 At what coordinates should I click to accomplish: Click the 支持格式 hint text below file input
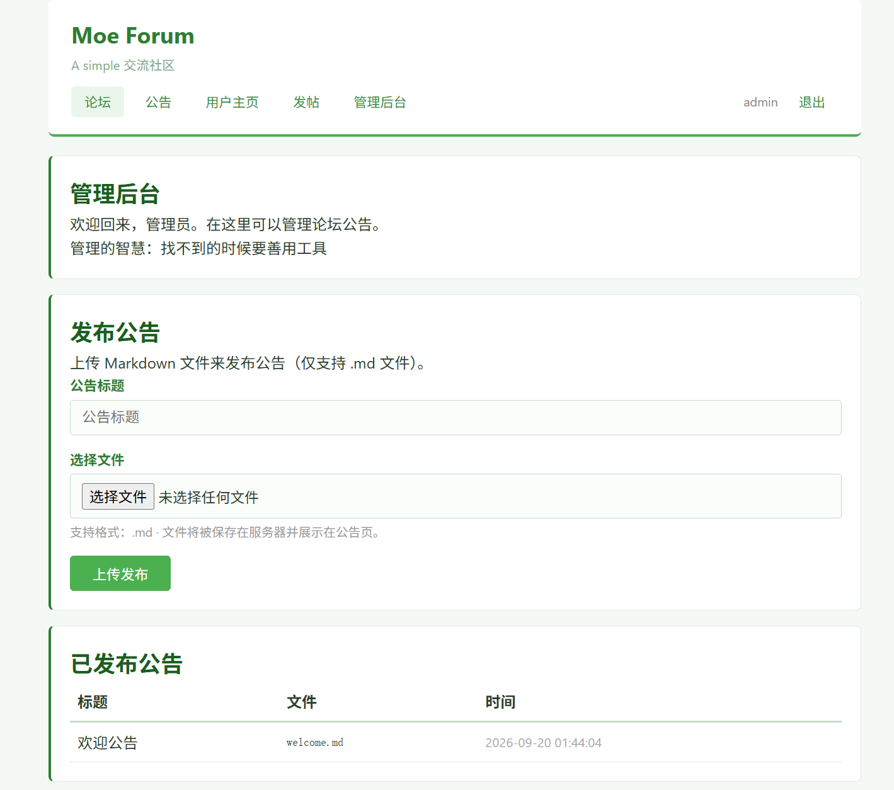[227, 532]
